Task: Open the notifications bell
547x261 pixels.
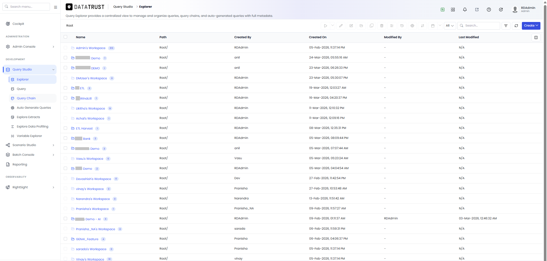Action: 465,9
